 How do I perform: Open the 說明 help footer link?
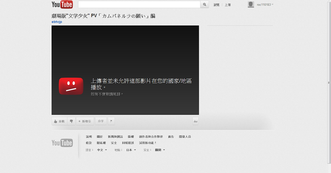pos(89,136)
